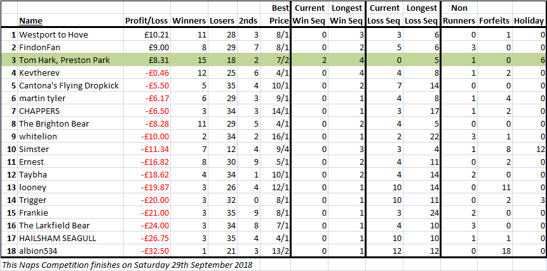Select the Profit/Loss column header
Viewport: 547px width, 271px height.
click(x=147, y=21)
